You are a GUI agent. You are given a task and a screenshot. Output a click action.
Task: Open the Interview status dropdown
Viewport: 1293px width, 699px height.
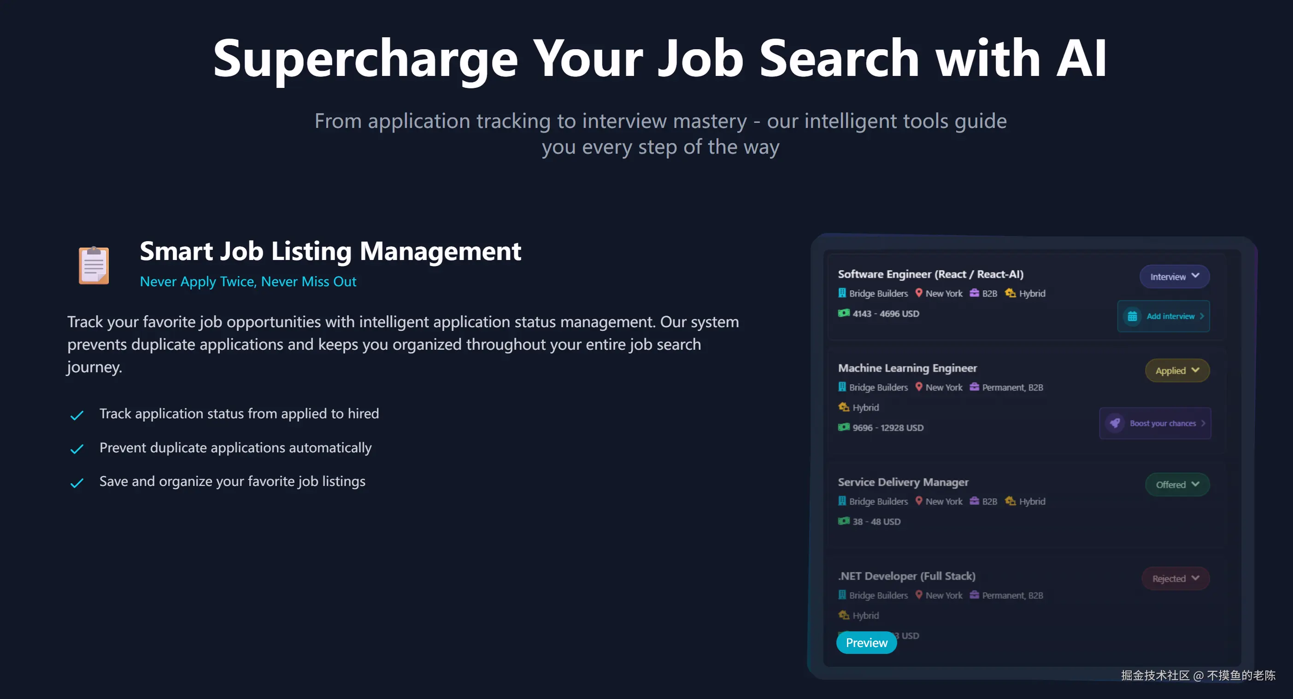[x=1174, y=277]
